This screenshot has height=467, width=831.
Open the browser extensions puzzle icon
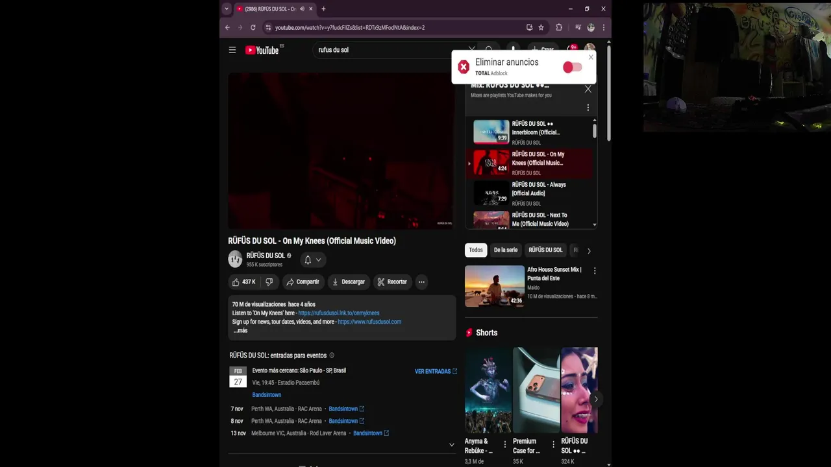[x=559, y=27]
